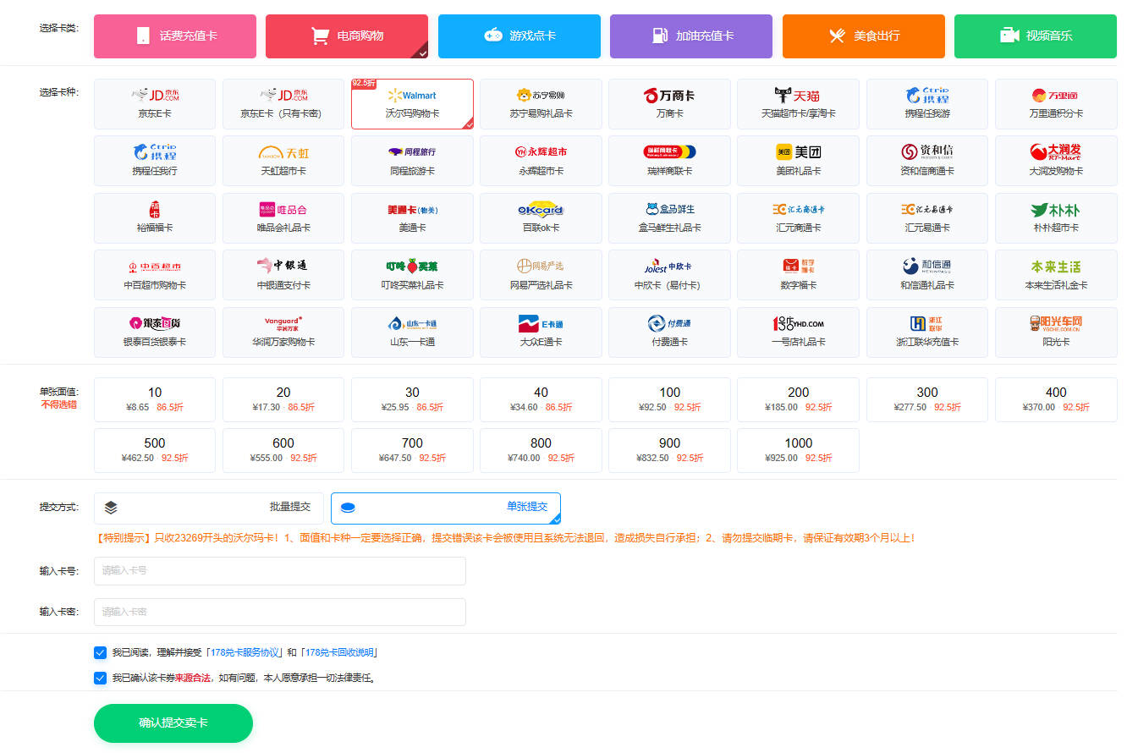Select the 百联ok卡 card
1127x753 pixels.
542,218
